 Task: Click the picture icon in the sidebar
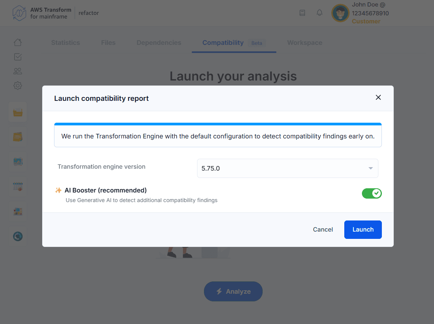pos(18,162)
